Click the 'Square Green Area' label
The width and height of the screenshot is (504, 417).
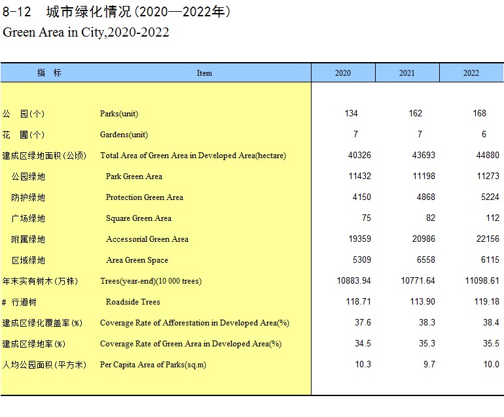pos(139,218)
